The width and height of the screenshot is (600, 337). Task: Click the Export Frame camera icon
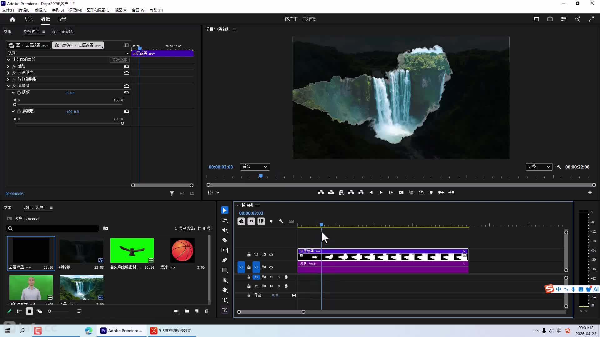pos(401,193)
